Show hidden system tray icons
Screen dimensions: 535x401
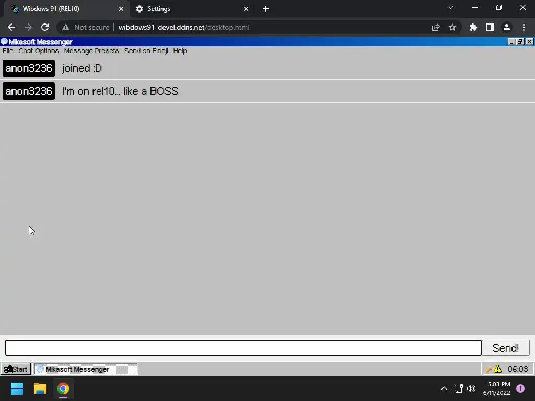click(x=444, y=388)
